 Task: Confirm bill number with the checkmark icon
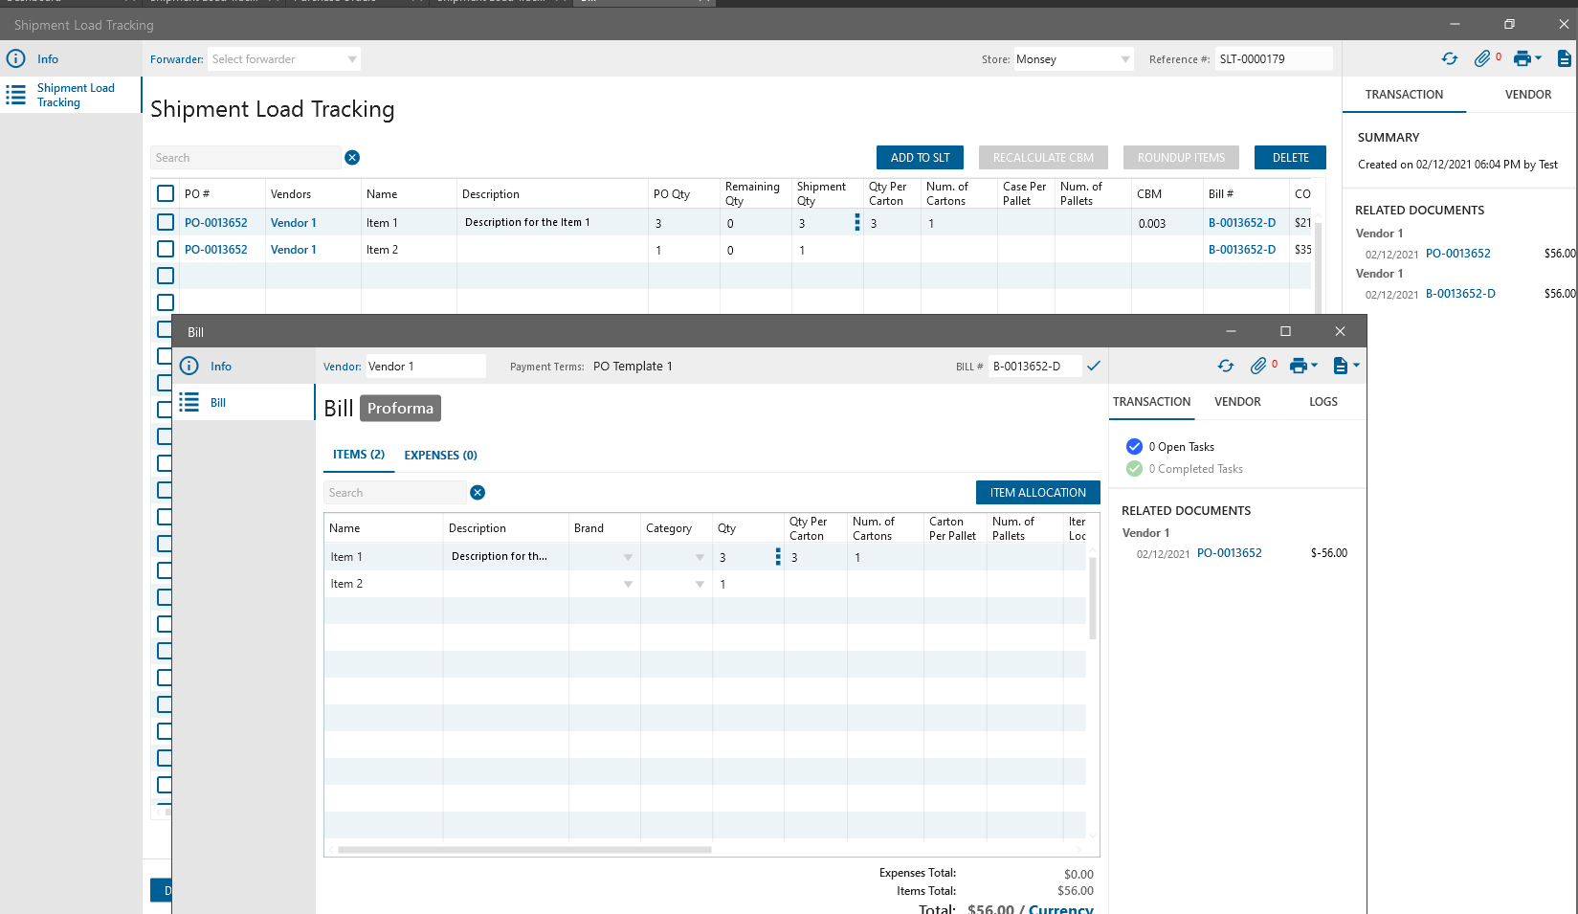1094,366
